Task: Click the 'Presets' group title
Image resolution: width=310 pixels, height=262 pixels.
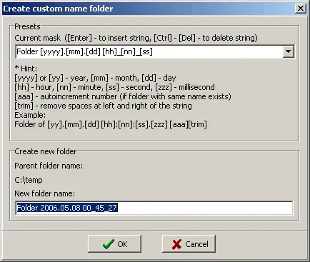Action: (27, 26)
